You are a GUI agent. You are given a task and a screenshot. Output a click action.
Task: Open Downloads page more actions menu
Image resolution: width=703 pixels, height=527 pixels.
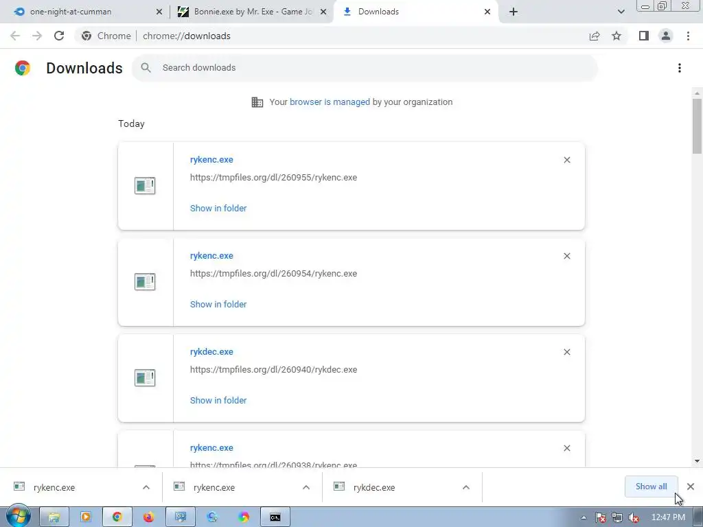click(x=680, y=68)
